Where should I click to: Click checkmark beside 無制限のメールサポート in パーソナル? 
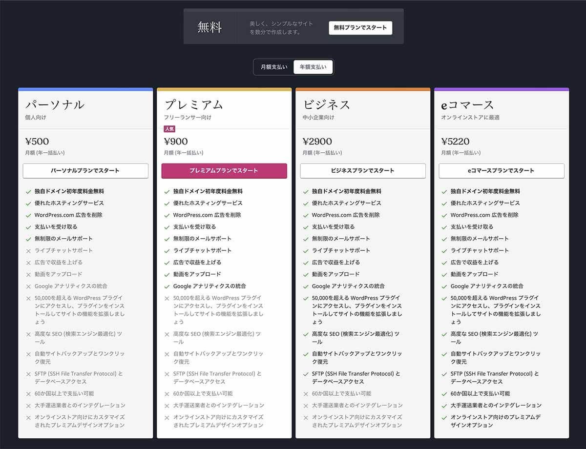(28, 239)
